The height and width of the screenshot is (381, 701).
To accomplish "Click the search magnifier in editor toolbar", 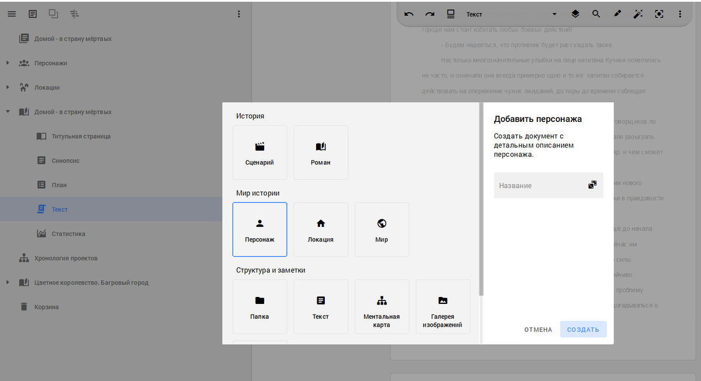I will pyautogui.click(x=596, y=14).
